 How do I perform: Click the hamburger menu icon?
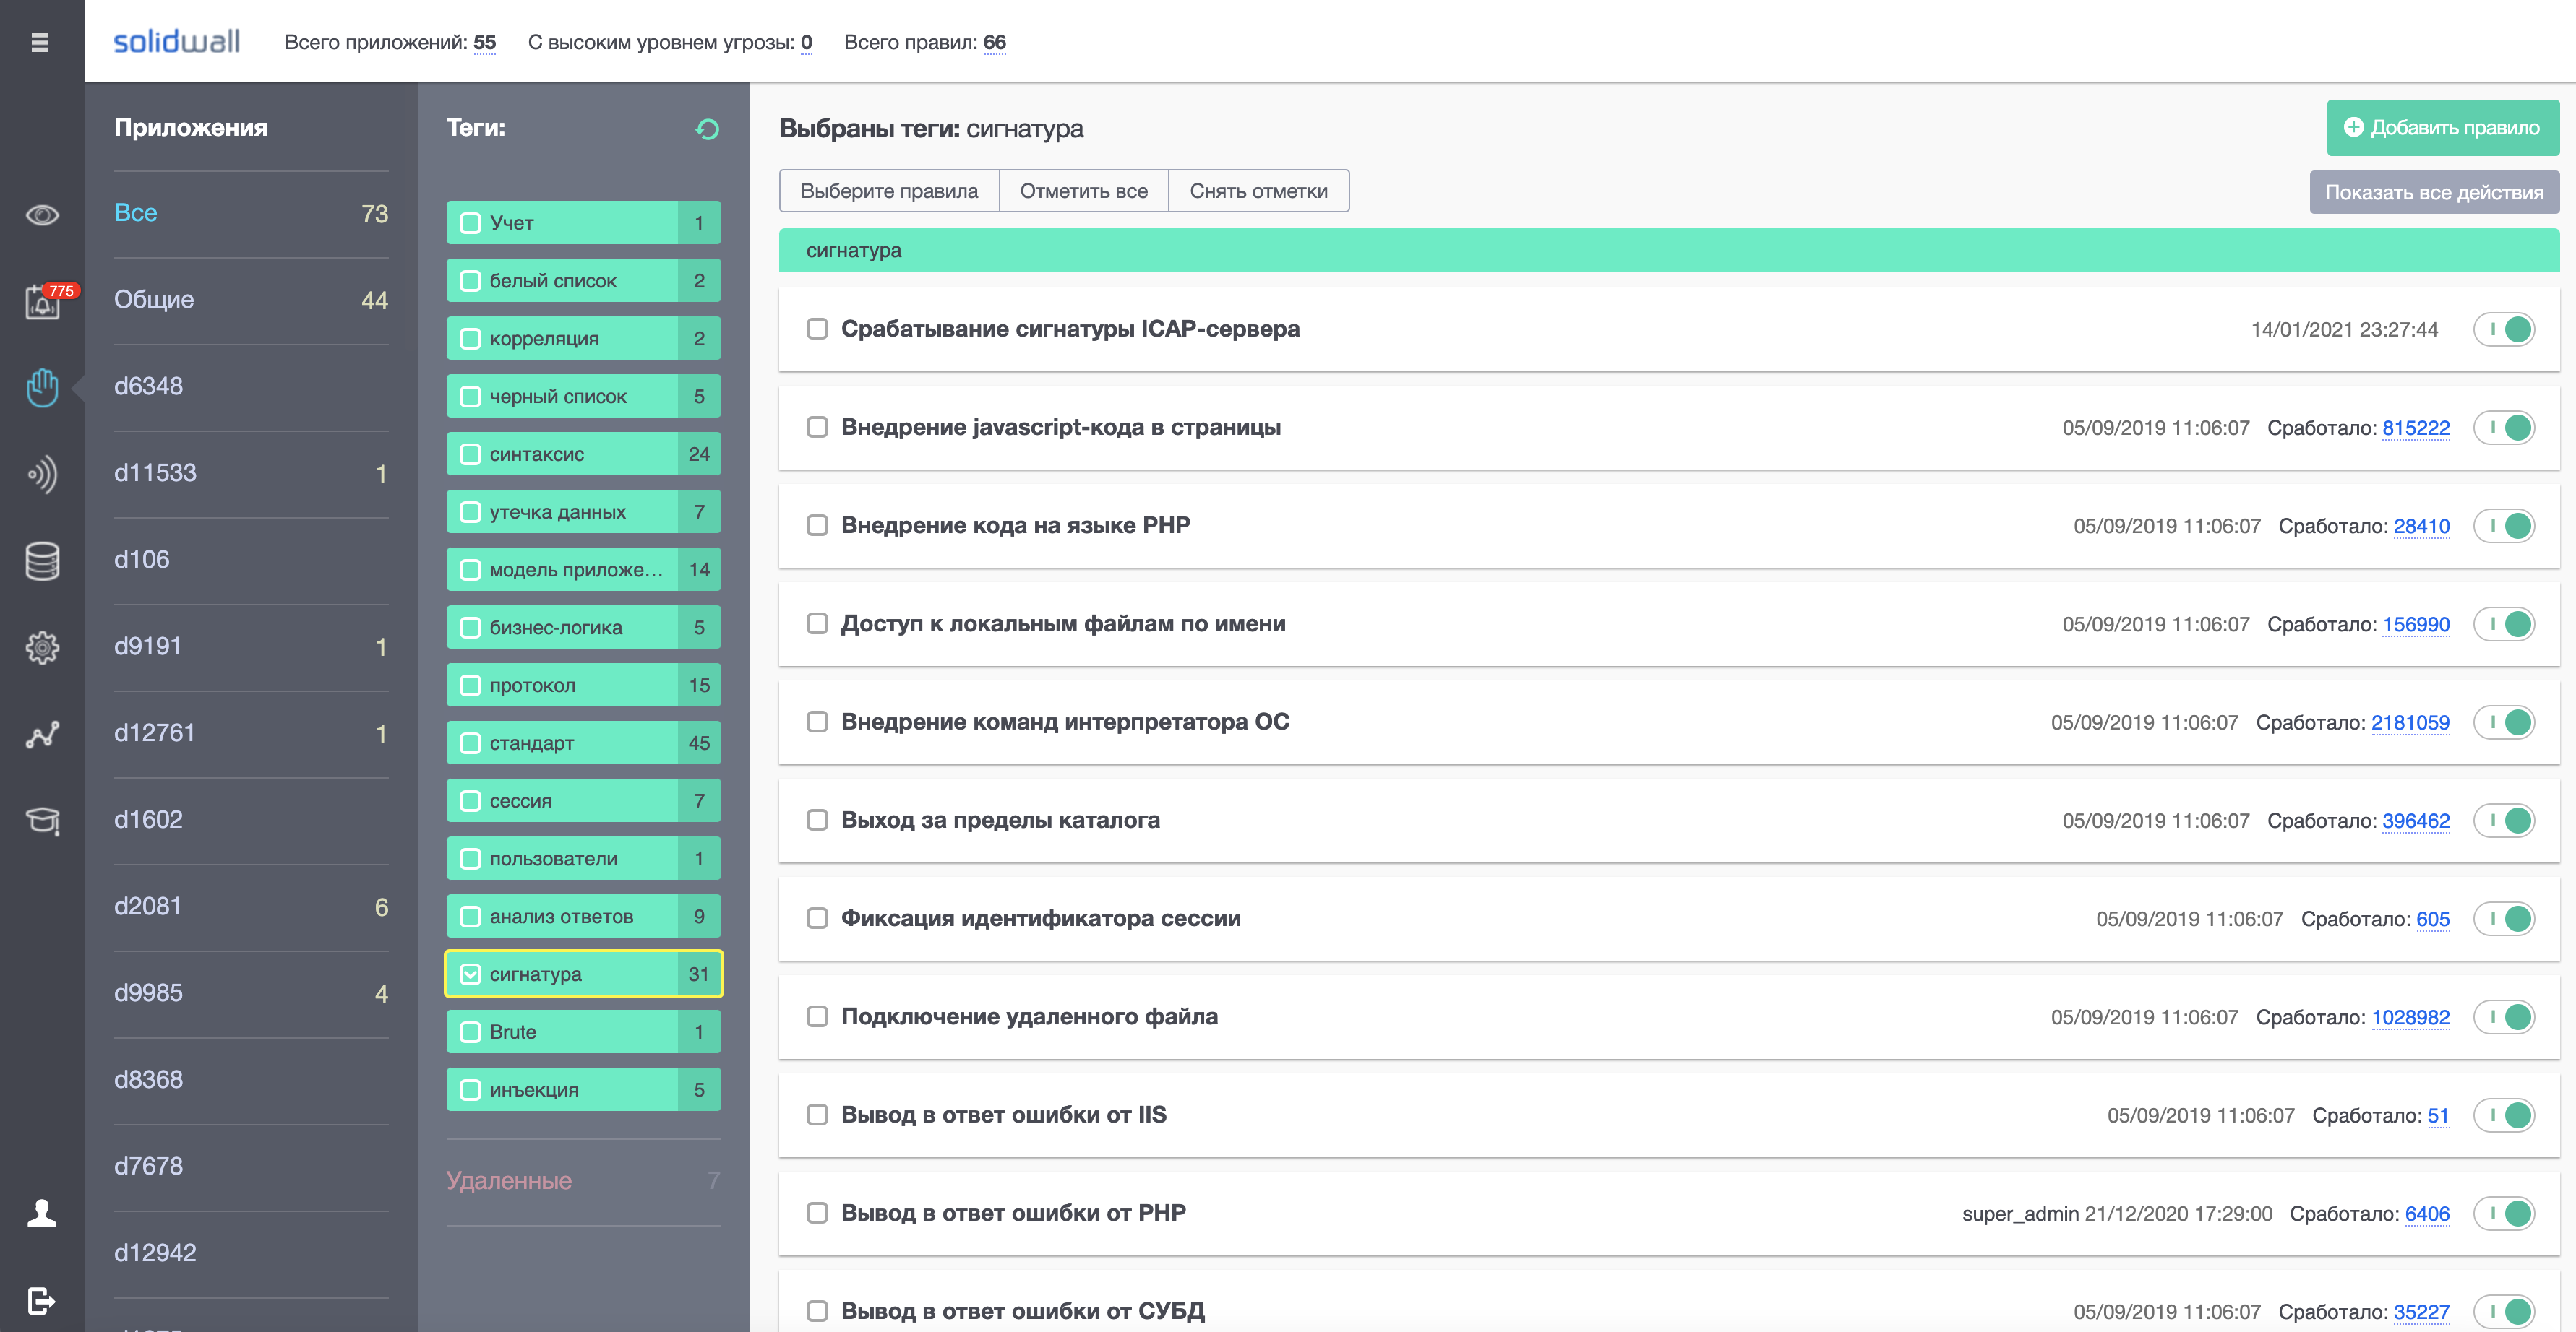coord(40,42)
